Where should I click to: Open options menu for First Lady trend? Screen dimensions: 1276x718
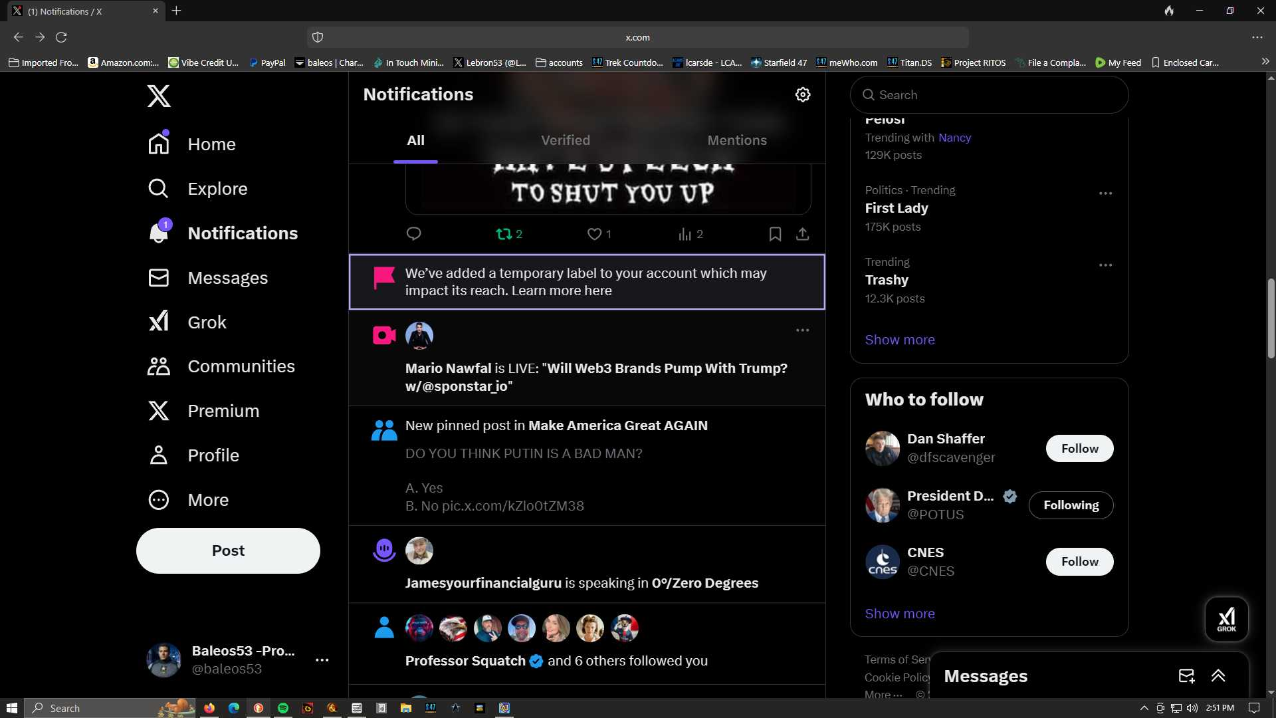click(1105, 193)
